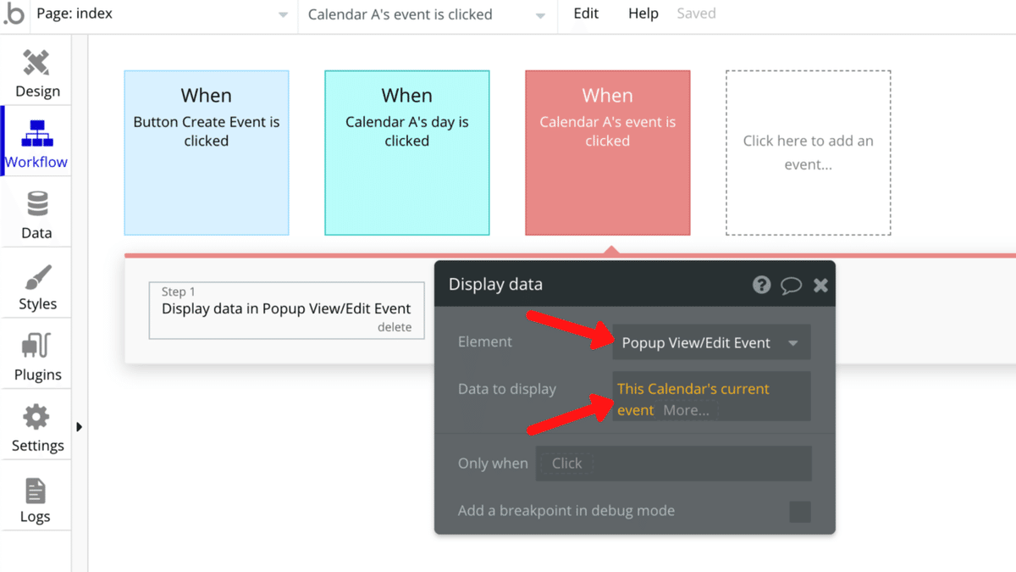
Task: Open the Data tab icon
Action: click(36, 205)
